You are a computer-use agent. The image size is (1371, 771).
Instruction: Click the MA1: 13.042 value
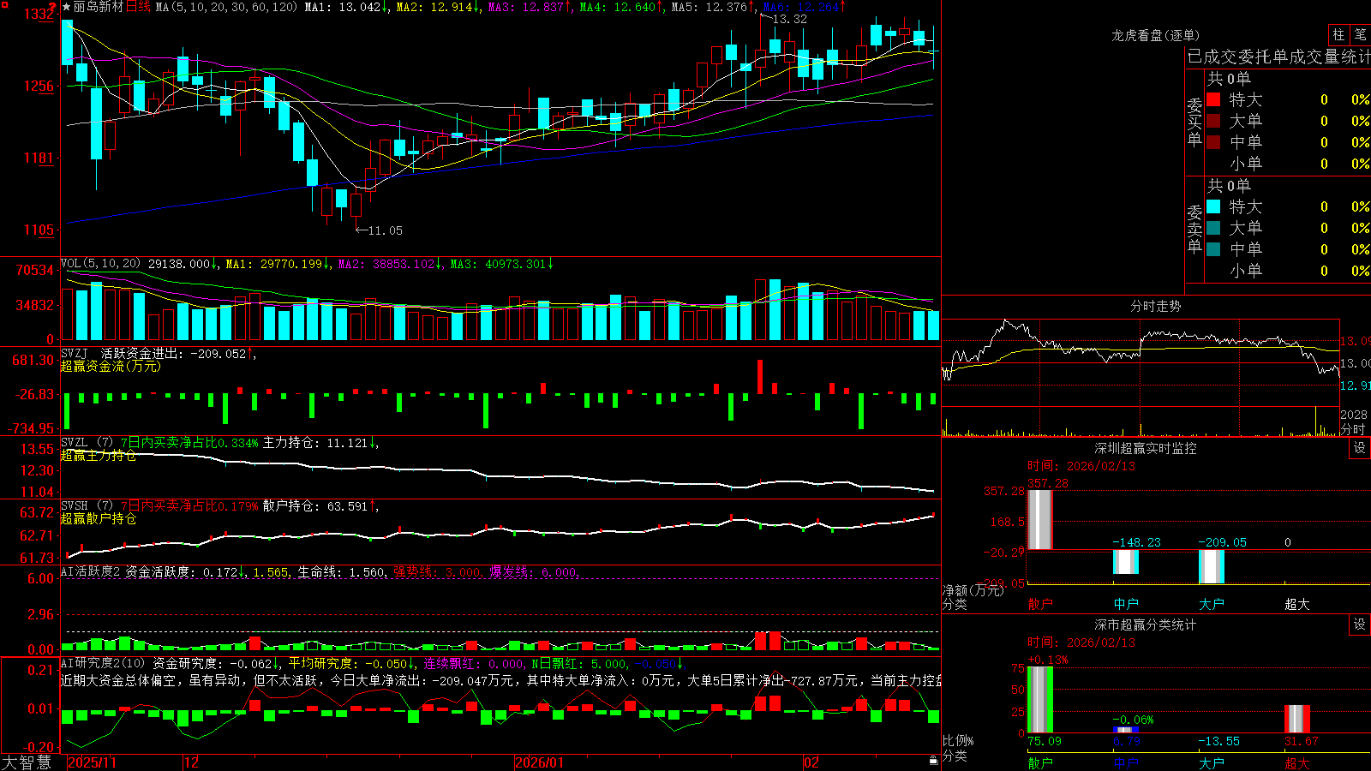tap(345, 7)
